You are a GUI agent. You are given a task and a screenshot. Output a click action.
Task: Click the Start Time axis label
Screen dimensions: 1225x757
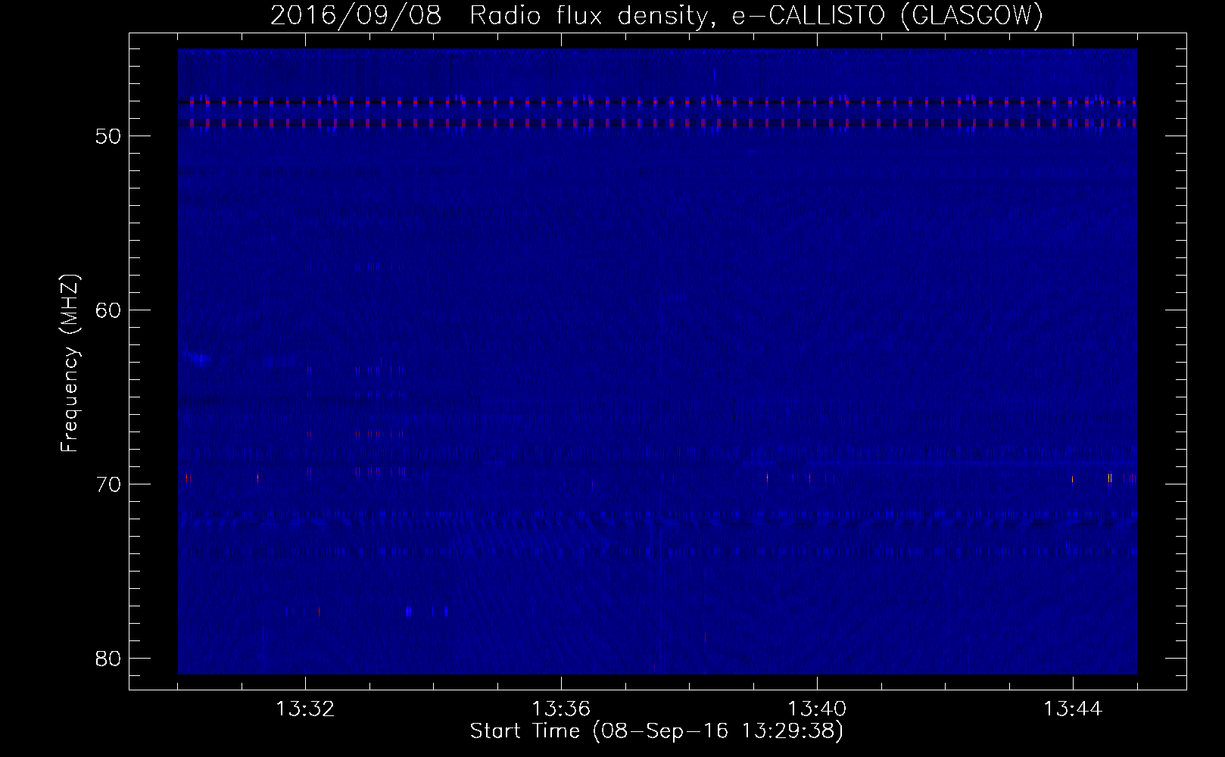click(x=656, y=731)
